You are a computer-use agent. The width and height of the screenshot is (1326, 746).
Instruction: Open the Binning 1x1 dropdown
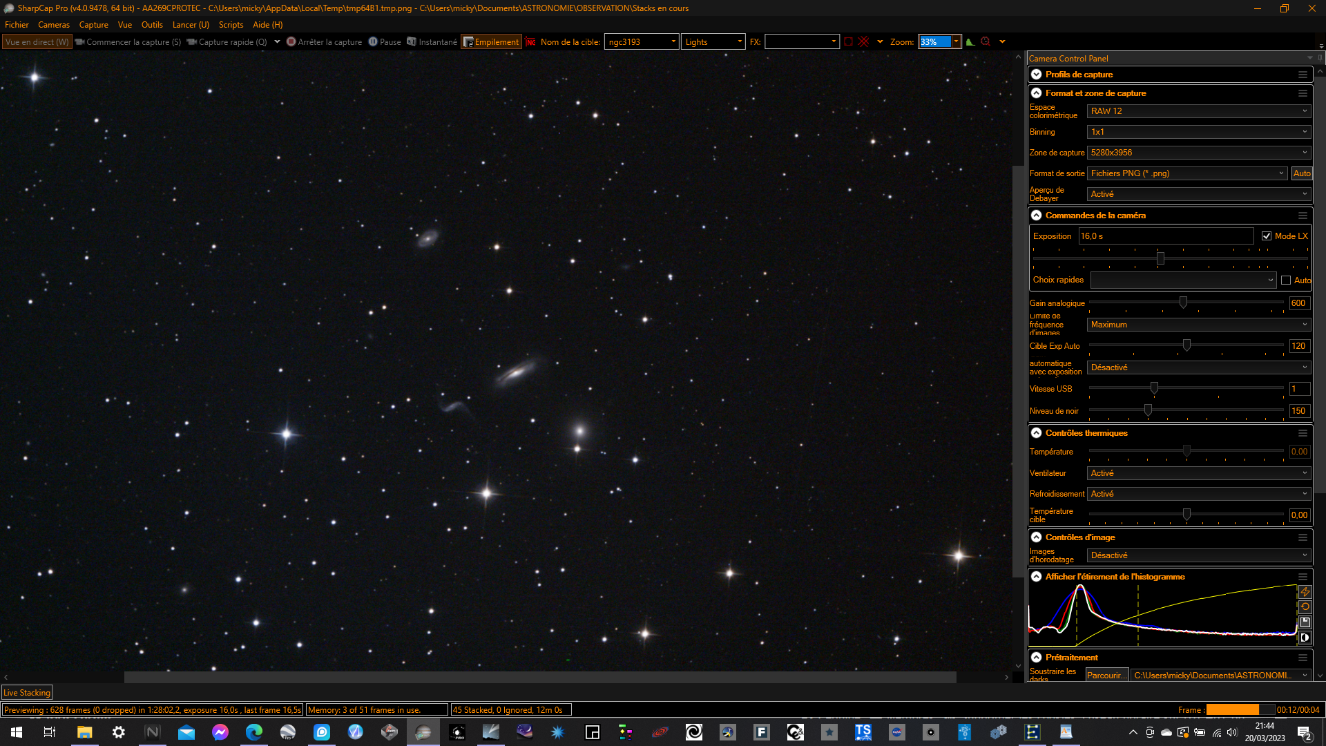point(1198,132)
